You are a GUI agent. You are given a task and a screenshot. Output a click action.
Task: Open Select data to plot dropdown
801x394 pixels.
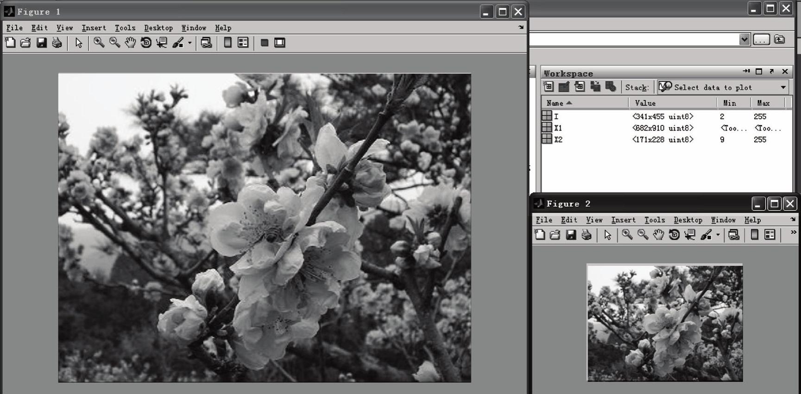(x=723, y=87)
